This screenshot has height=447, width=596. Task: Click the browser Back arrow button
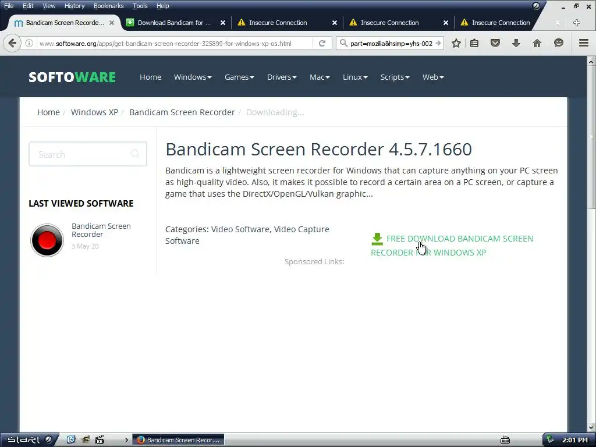pyautogui.click(x=12, y=43)
